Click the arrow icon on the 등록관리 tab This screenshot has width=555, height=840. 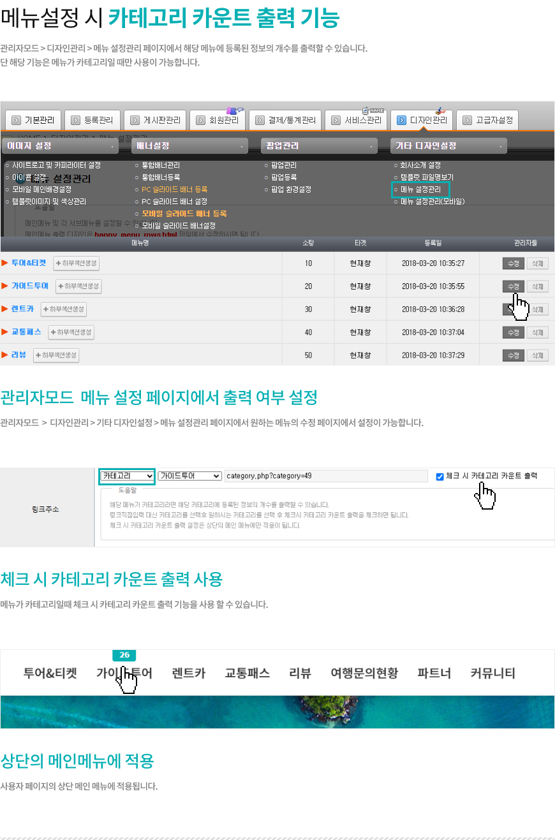click(x=76, y=120)
